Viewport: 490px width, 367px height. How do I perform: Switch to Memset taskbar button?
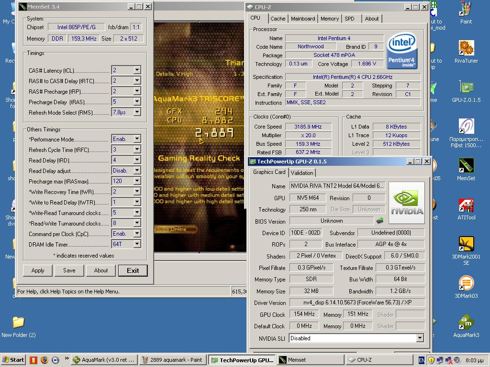coord(311,360)
